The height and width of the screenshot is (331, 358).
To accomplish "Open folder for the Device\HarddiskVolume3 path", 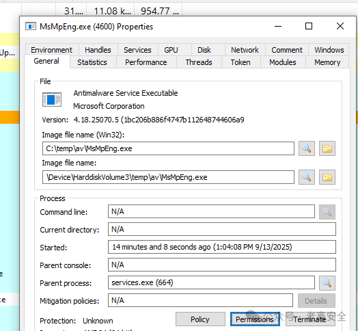I will [327, 177].
